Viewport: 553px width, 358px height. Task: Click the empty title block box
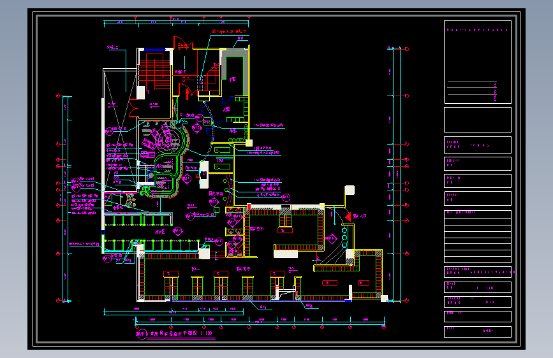(x=478, y=120)
